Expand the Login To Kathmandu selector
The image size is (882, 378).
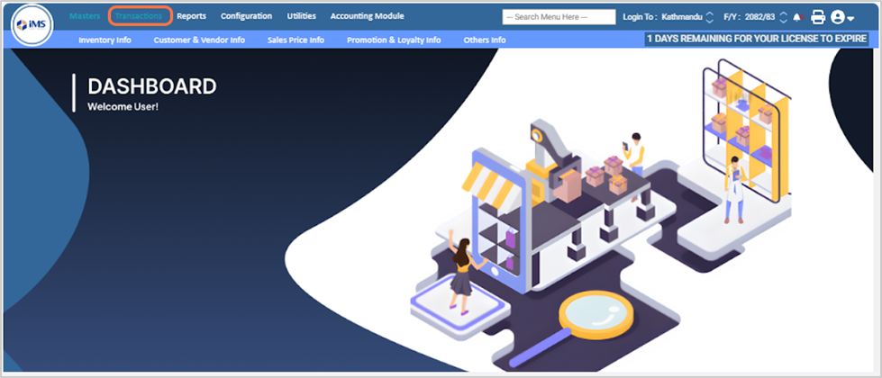click(x=709, y=16)
